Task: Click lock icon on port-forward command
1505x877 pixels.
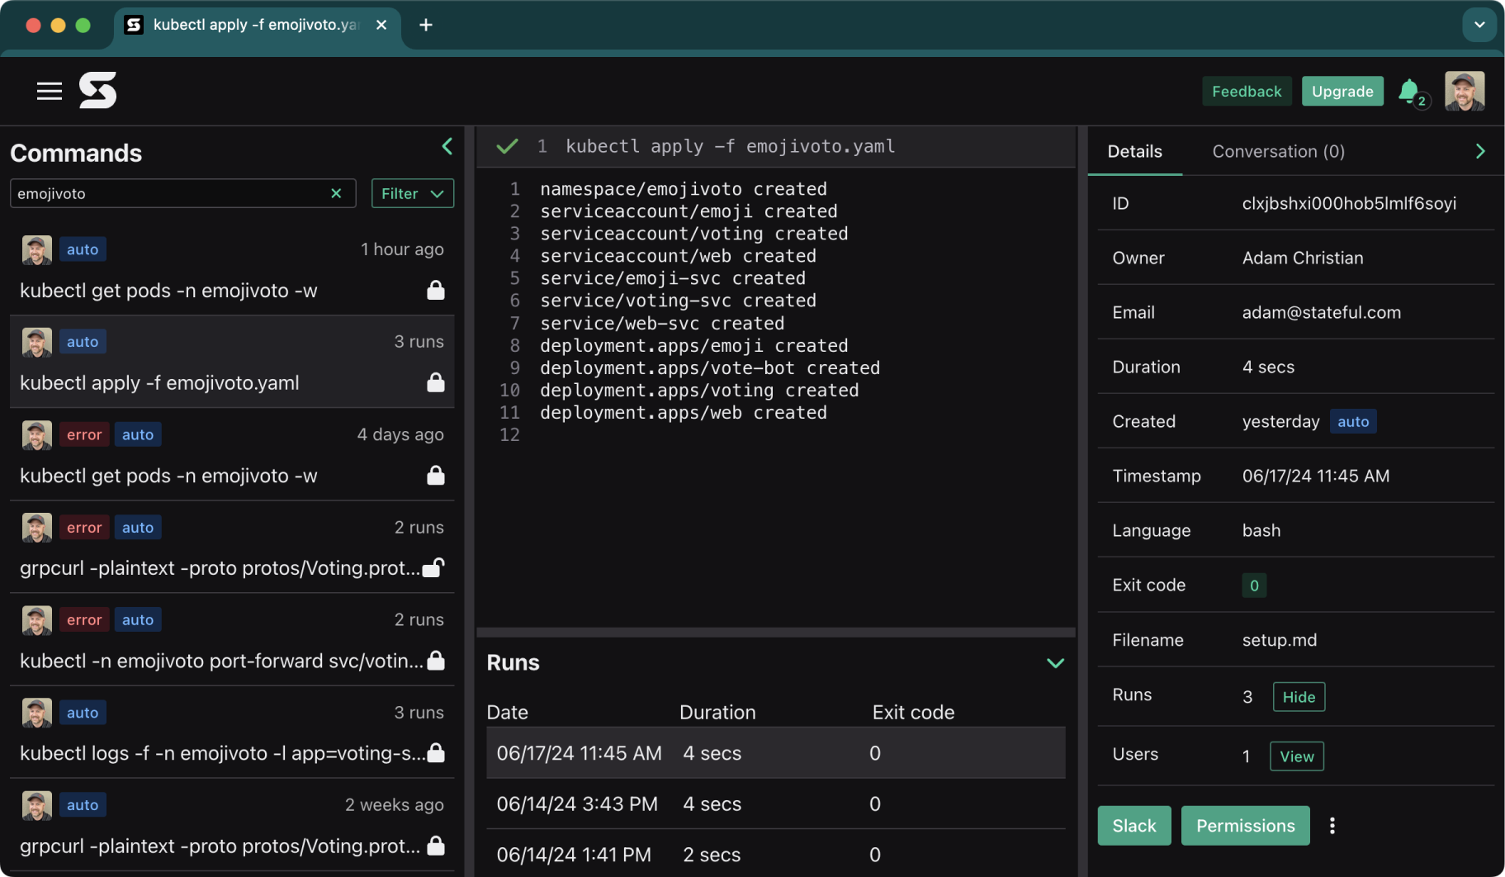Action: tap(436, 660)
